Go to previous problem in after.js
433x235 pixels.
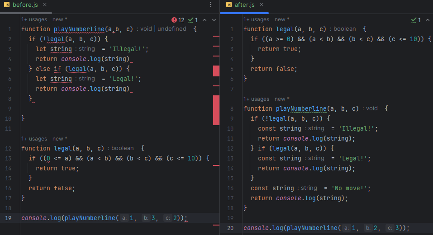pos(428,20)
